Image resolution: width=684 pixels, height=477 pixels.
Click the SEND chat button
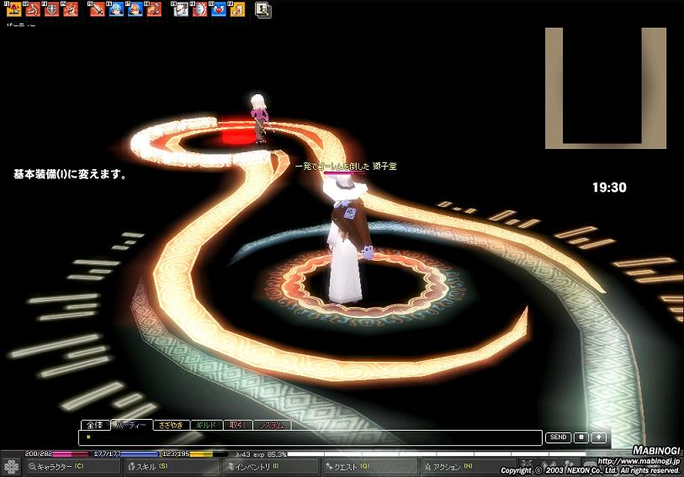pyautogui.click(x=558, y=437)
